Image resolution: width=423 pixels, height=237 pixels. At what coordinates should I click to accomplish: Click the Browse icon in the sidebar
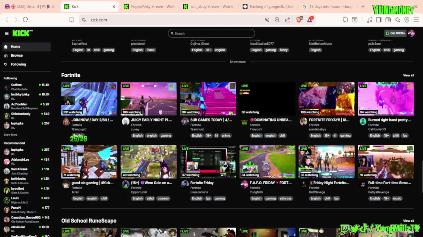tap(6, 56)
